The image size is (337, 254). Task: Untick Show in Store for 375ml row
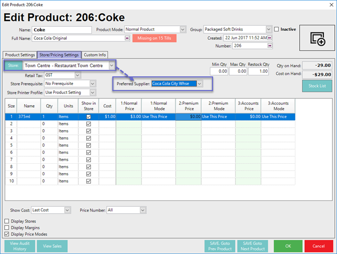click(88, 117)
